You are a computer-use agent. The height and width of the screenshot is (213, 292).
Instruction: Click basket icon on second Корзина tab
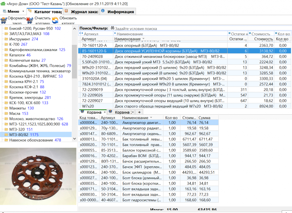tap(110, 112)
